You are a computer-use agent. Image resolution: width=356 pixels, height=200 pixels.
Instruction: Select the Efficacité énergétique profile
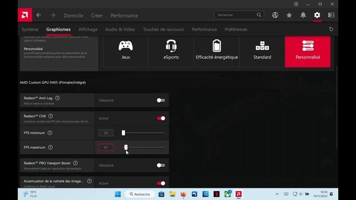217,52
